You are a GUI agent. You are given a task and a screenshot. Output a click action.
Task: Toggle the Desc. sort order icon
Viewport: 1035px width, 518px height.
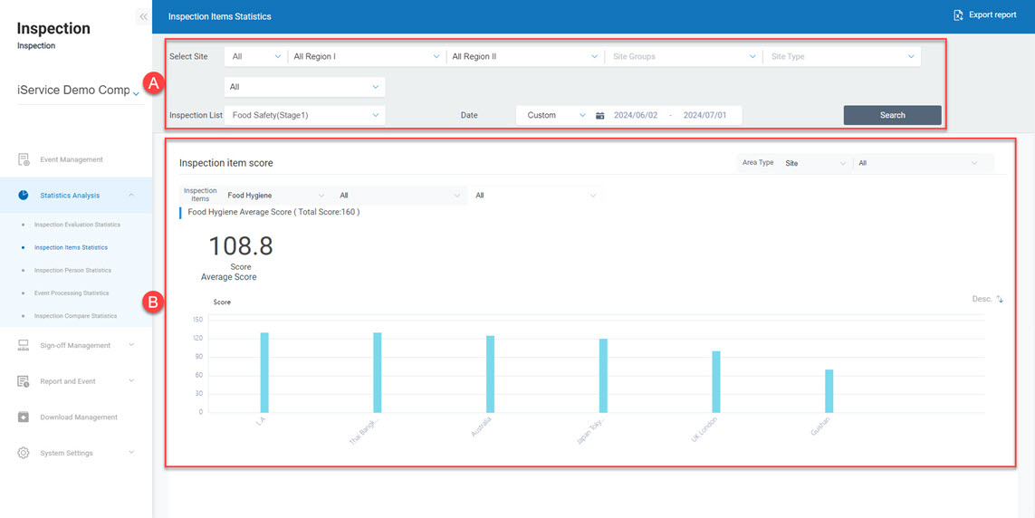1000,299
